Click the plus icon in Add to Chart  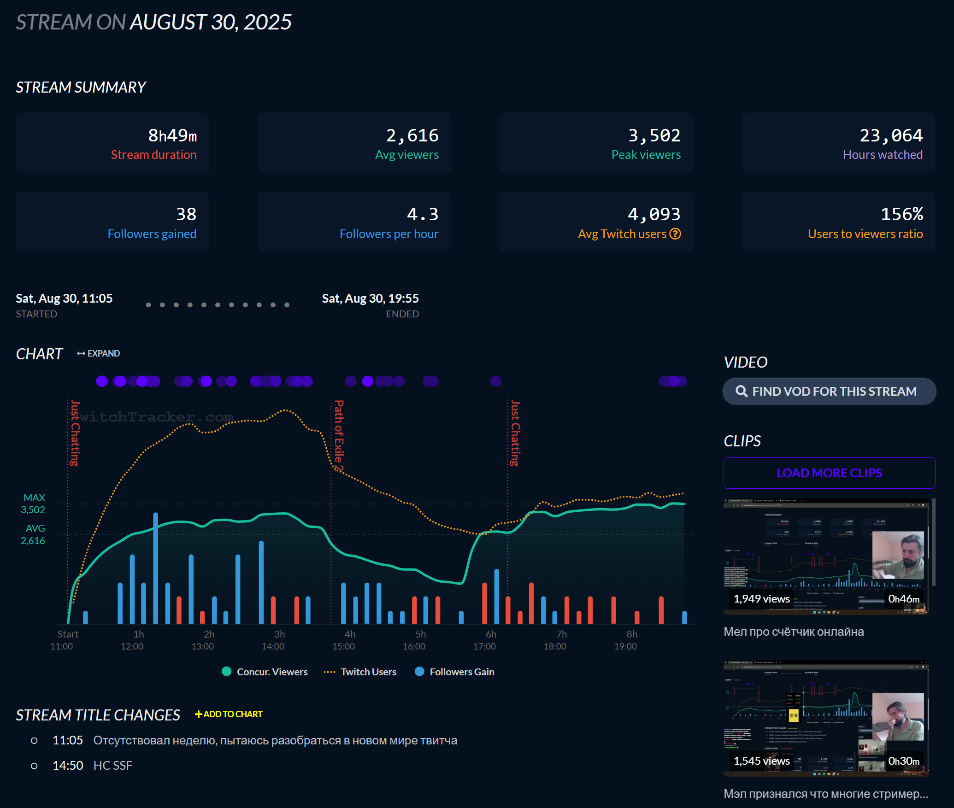pyautogui.click(x=199, y=714)
